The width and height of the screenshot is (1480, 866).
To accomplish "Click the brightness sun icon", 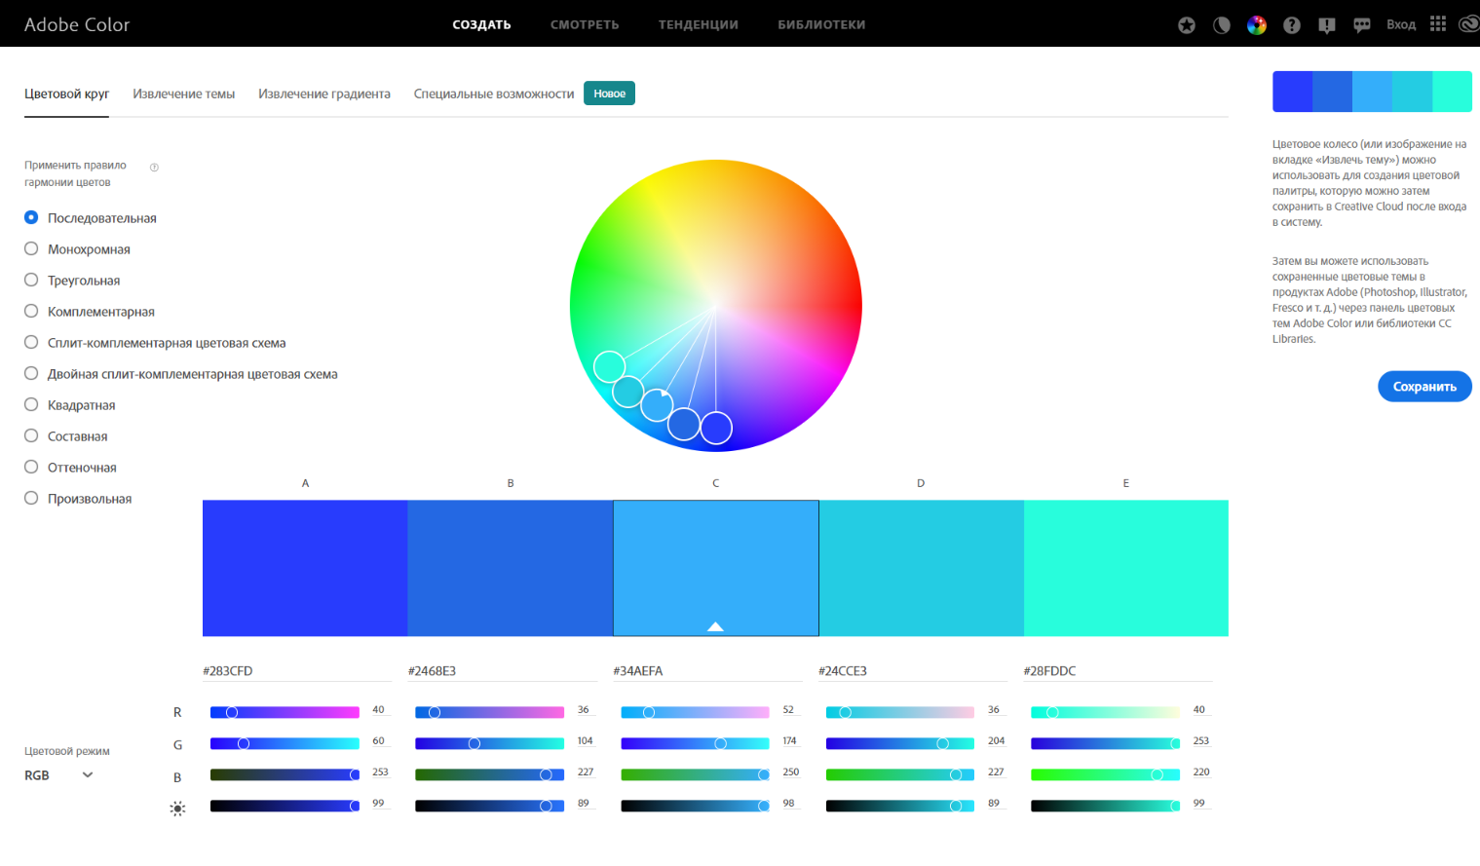I will tap(177, 809).
